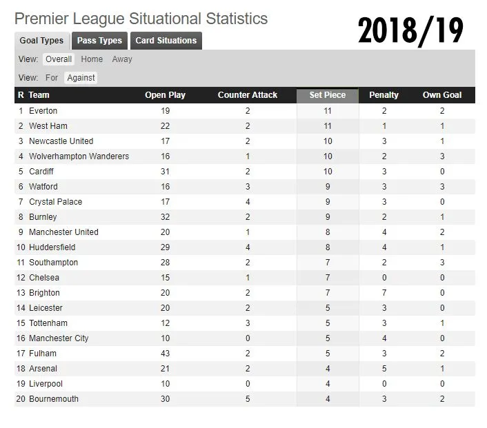Show goals For view
This screenshot has width=487, height=428.
52,78
